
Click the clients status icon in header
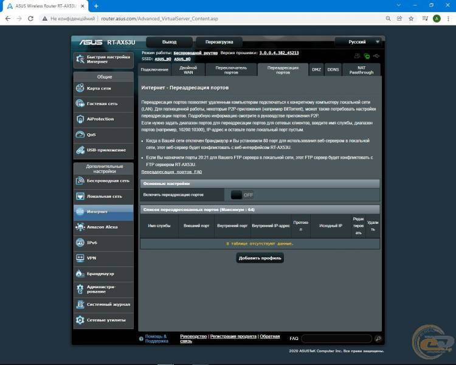pos(357,56)
